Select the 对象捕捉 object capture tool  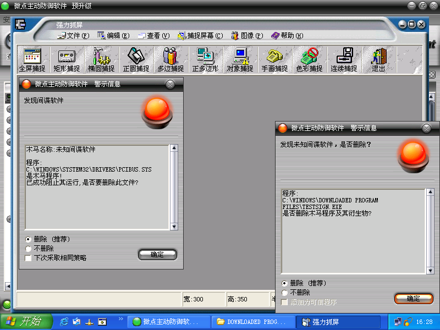point(240,60)
